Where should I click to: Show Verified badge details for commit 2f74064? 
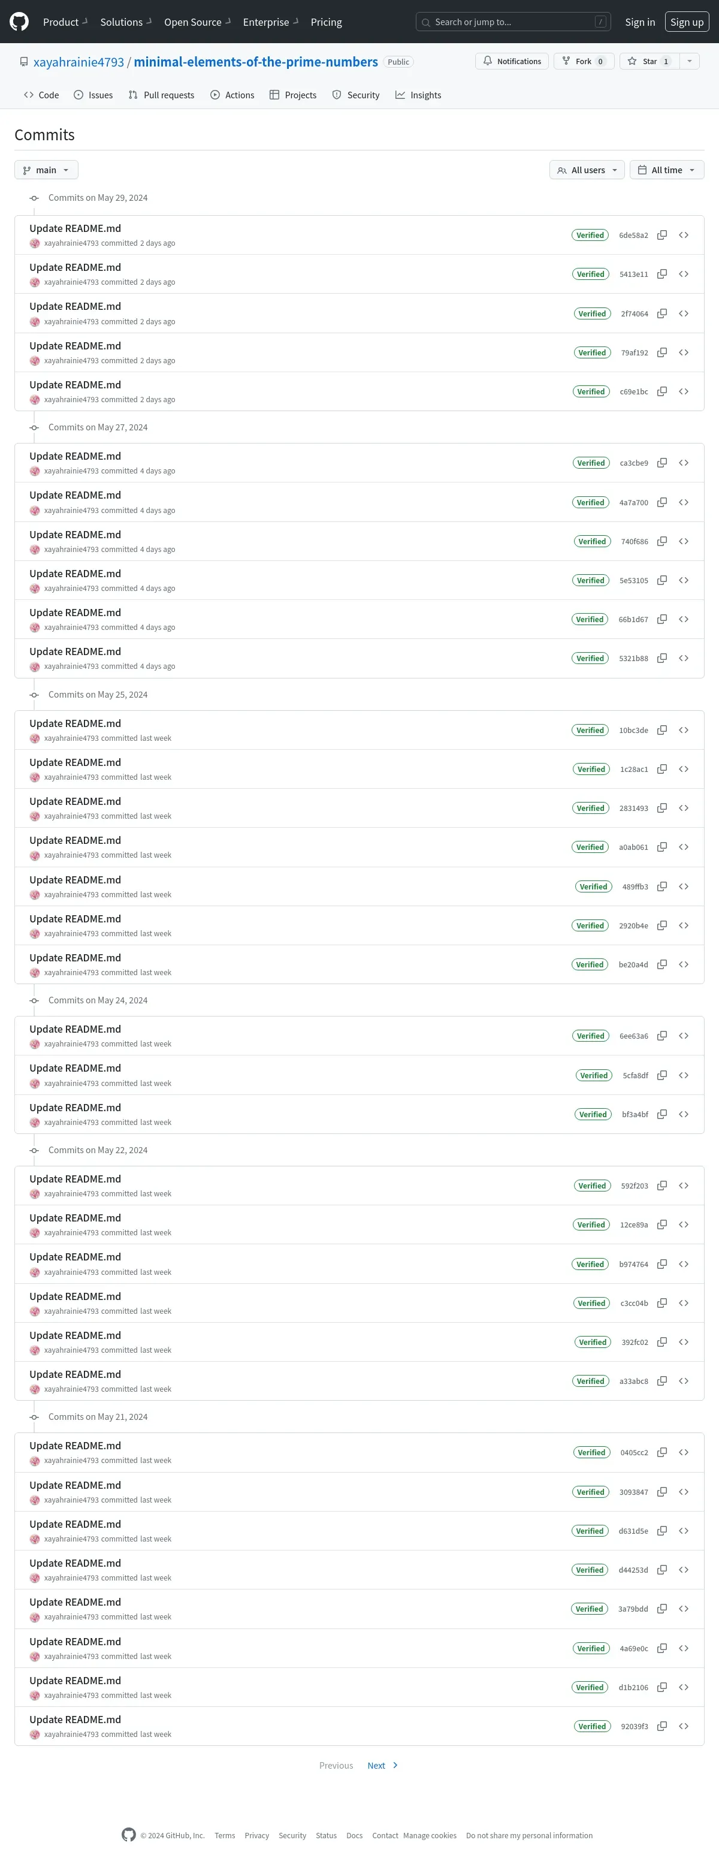592,314
